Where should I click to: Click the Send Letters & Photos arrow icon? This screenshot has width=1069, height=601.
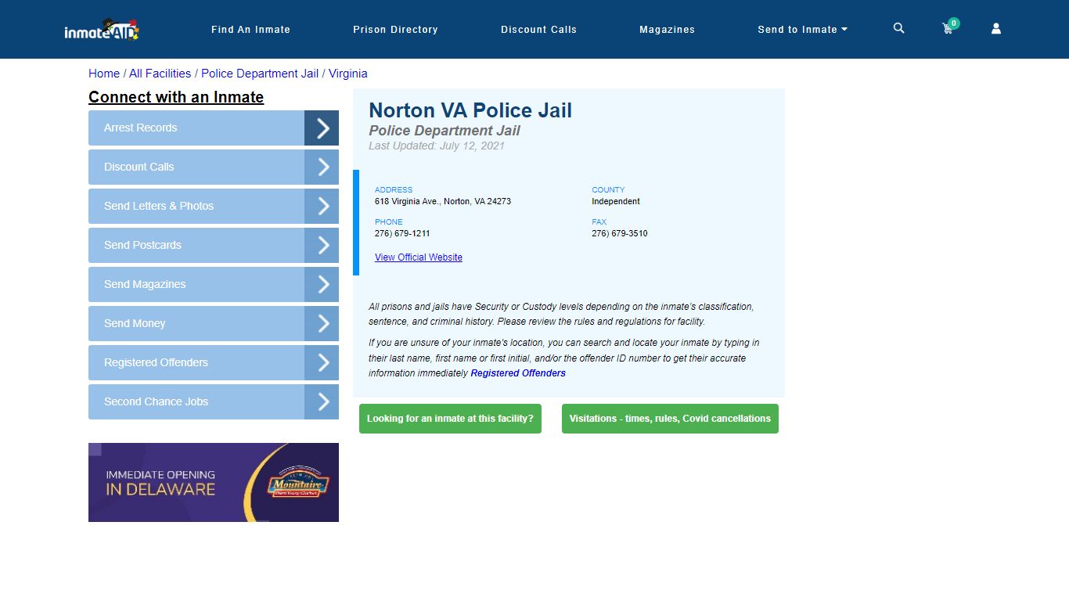click(322, 206)
